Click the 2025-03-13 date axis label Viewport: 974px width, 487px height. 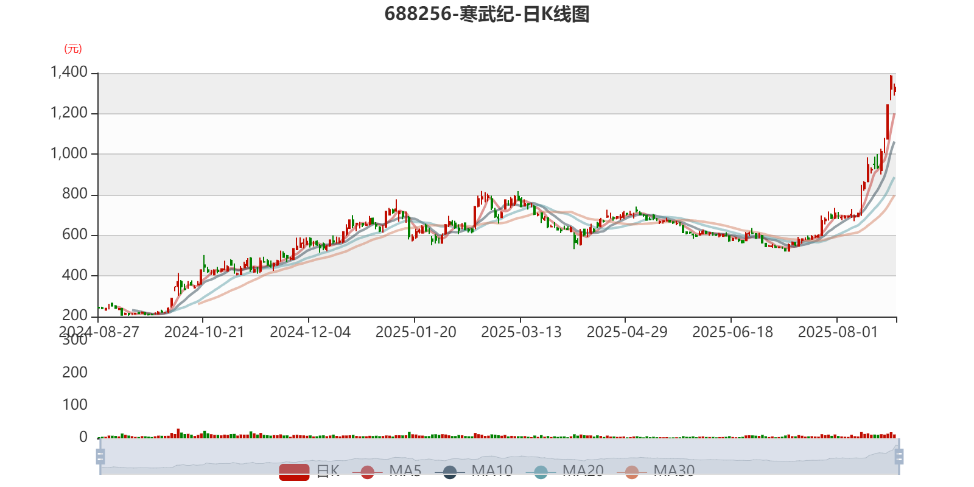[522, 332]
